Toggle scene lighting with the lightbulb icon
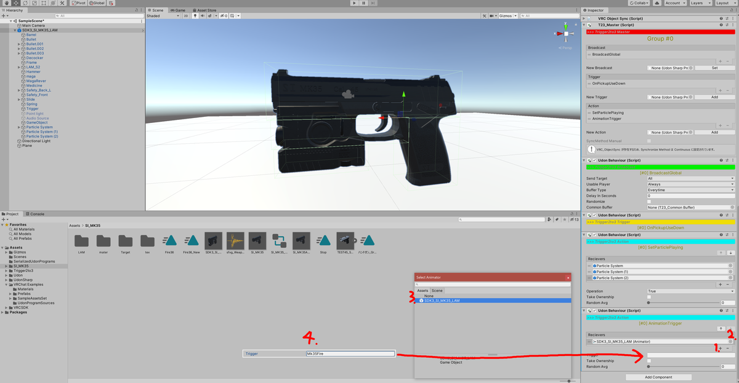Viewport: 739px width, 383px height. click(196, 16)
